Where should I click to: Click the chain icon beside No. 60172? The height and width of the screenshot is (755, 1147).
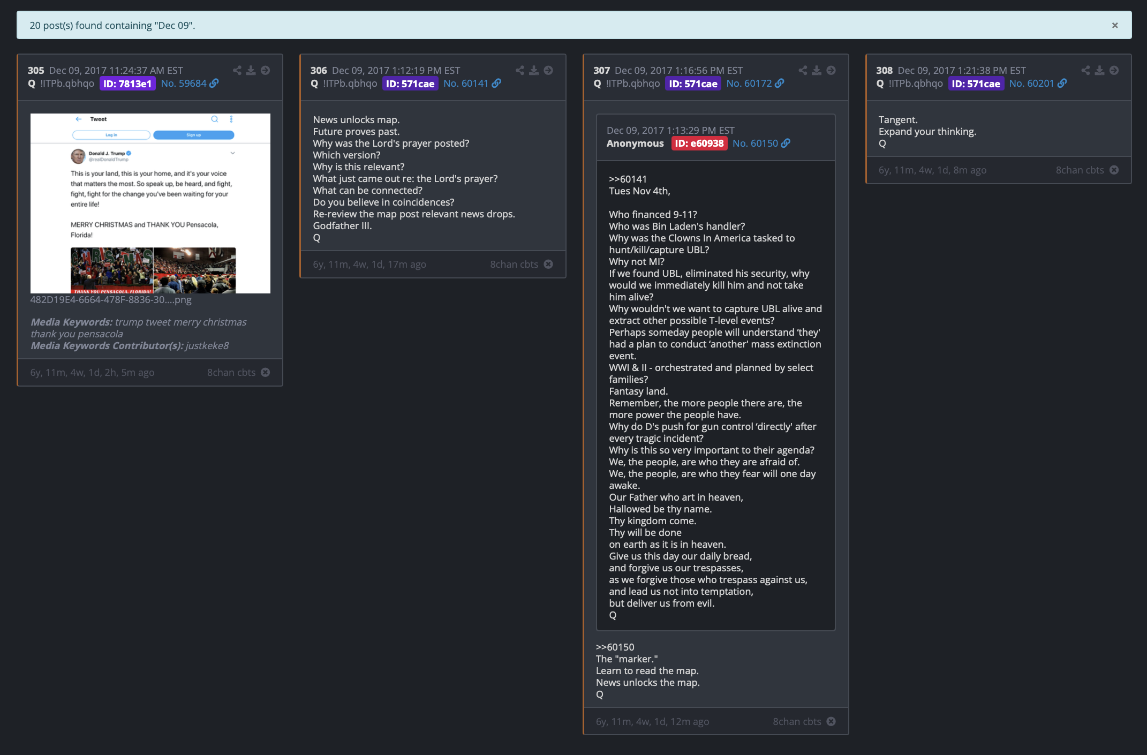click(x=780, y=83)
